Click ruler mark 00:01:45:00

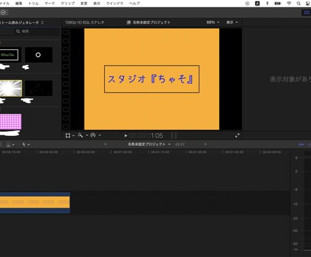(x=235, y=152)
